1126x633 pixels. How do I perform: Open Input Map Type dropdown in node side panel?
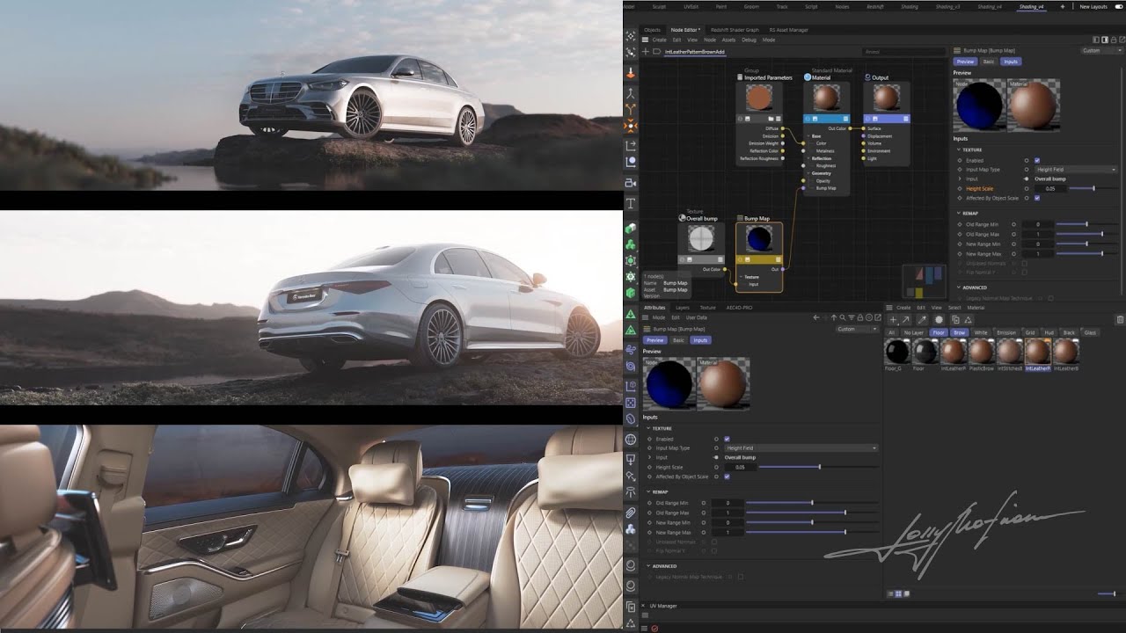click(1076, 170)
